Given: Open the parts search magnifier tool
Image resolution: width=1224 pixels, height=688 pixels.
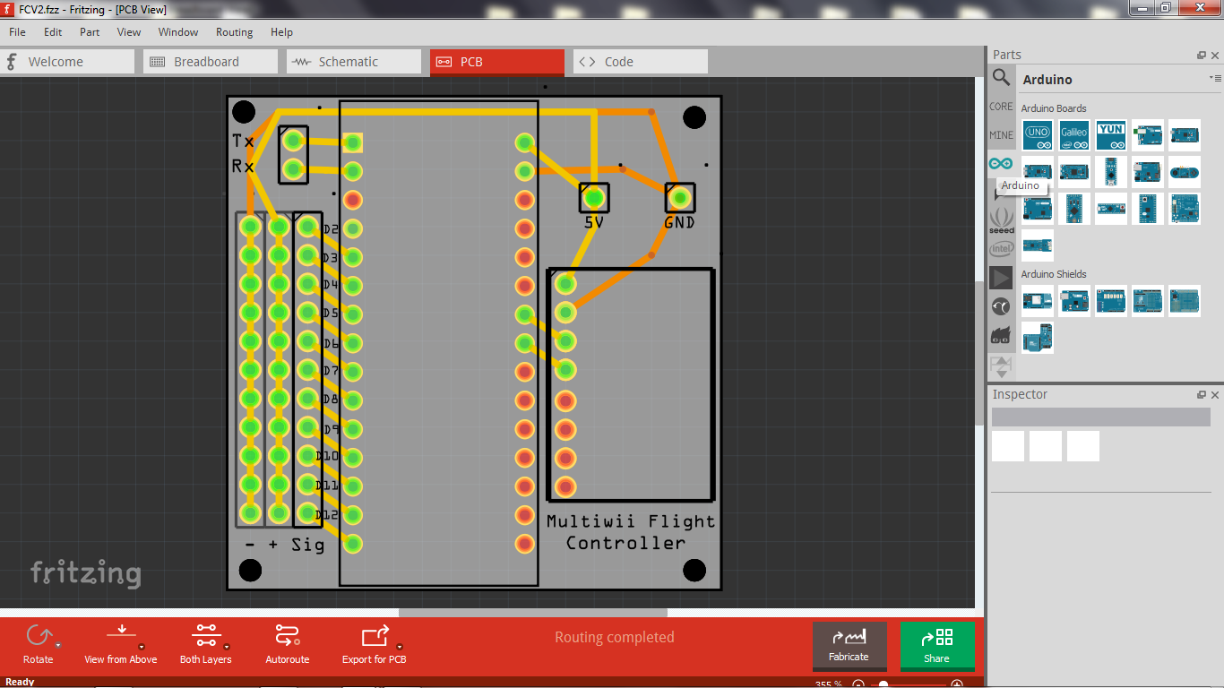Looking at the screenshot, I should pos(1001,77).
